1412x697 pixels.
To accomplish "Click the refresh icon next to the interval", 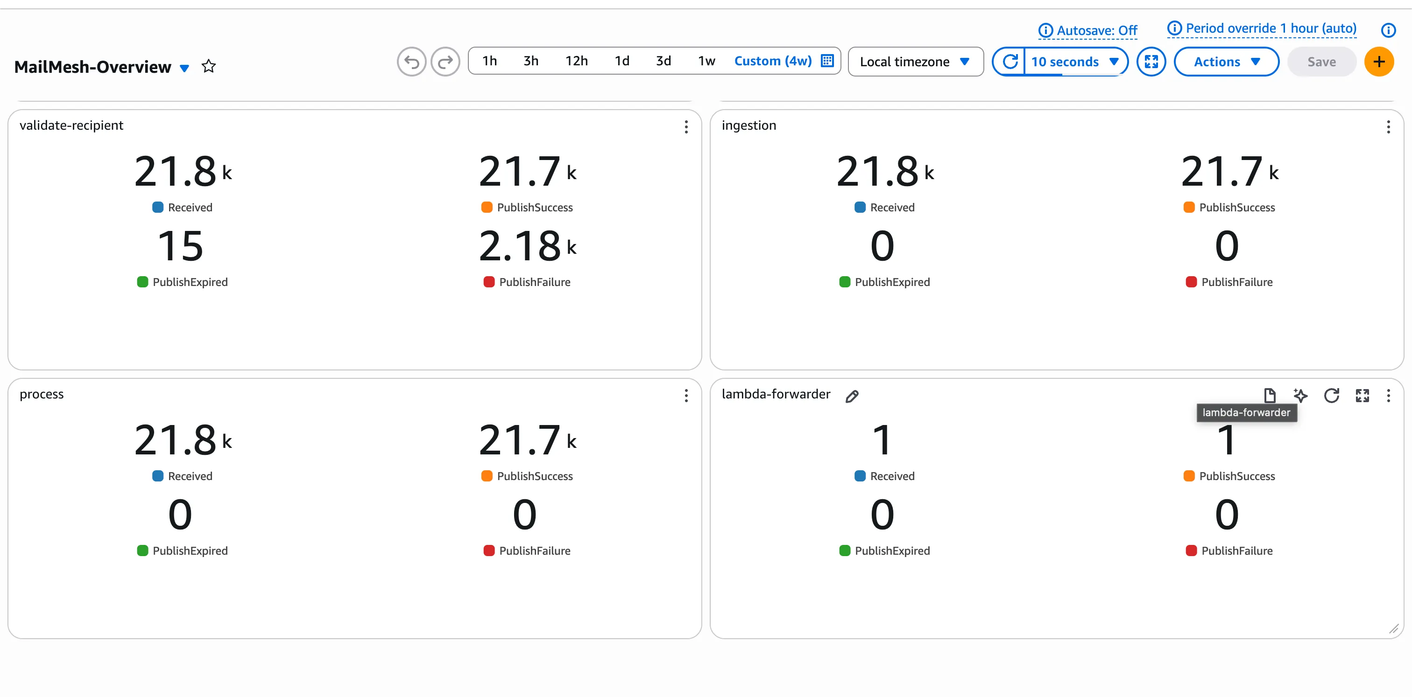I will coord(1010,61).
